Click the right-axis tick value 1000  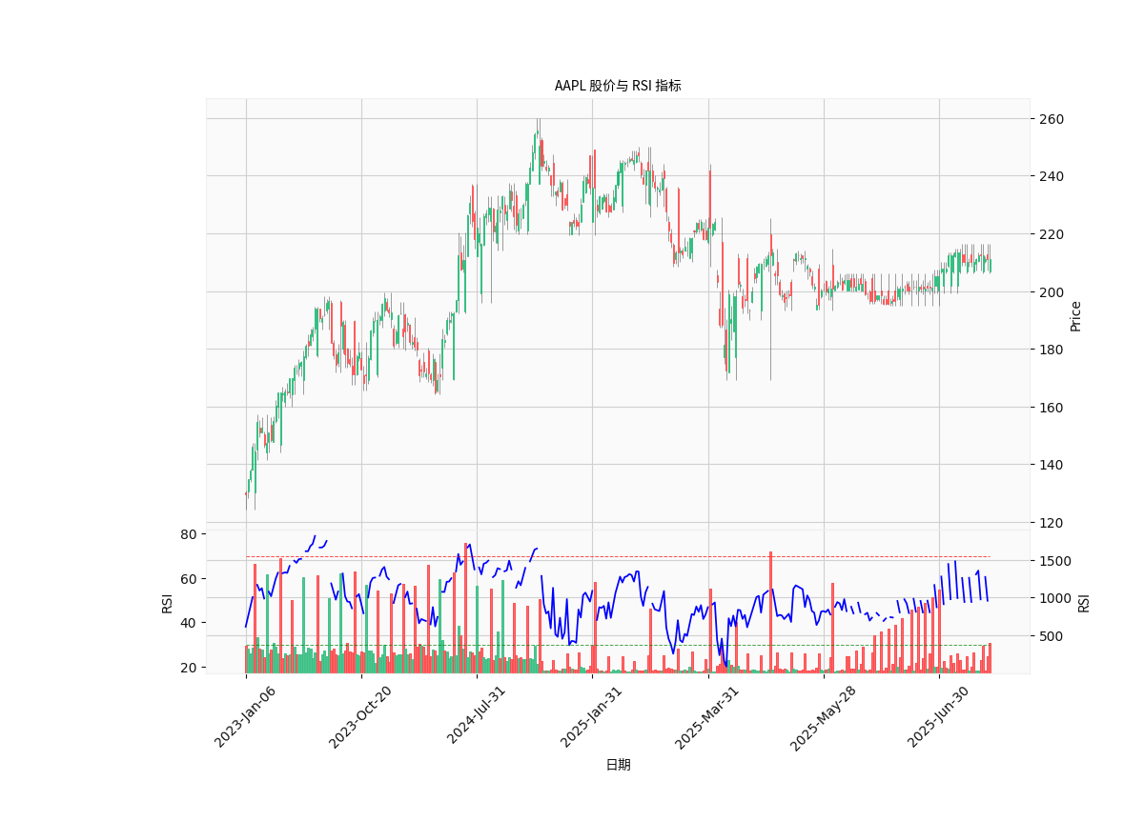tap(1055, 598)
